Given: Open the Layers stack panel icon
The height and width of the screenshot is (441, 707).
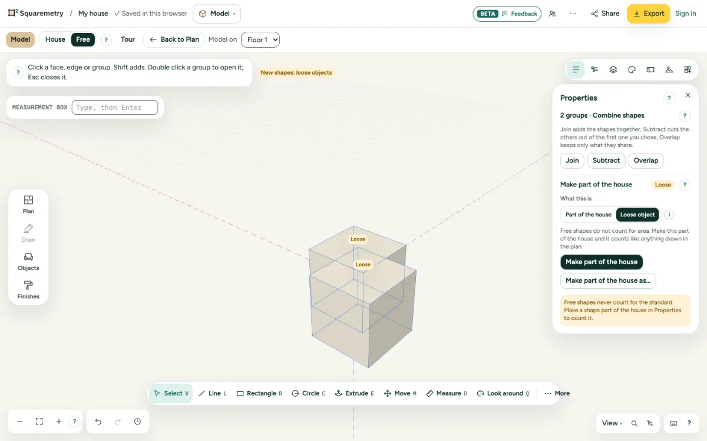Looking at the screenshot, I should coord(613,69).
